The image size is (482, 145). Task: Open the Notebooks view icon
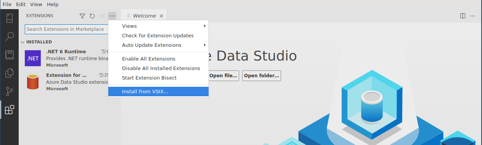(9, 55)
